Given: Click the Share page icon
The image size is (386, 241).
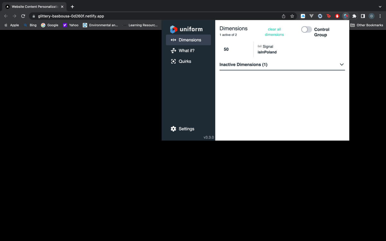Looking at the screenshot, I should 283,16.
